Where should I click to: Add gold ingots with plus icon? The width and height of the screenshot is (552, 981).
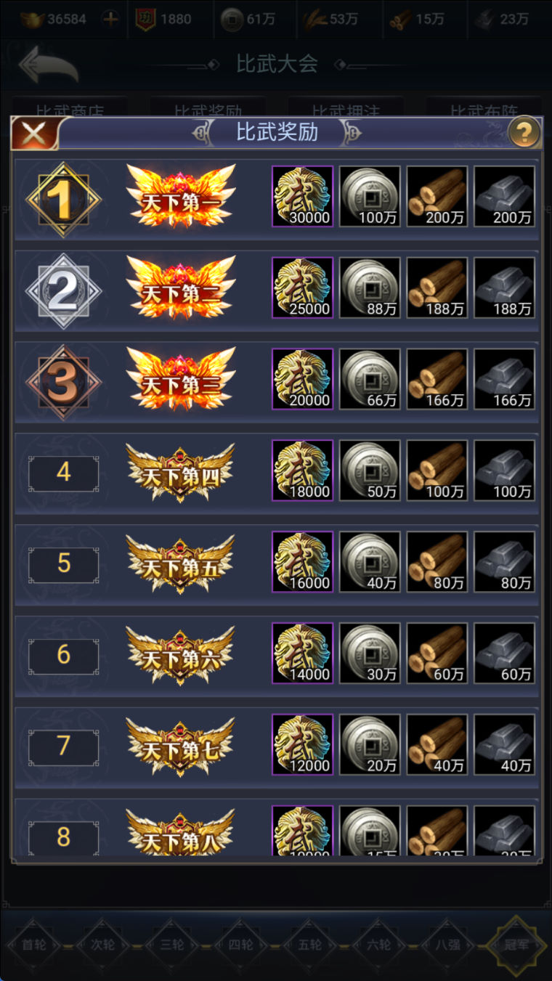click(110, 20)
